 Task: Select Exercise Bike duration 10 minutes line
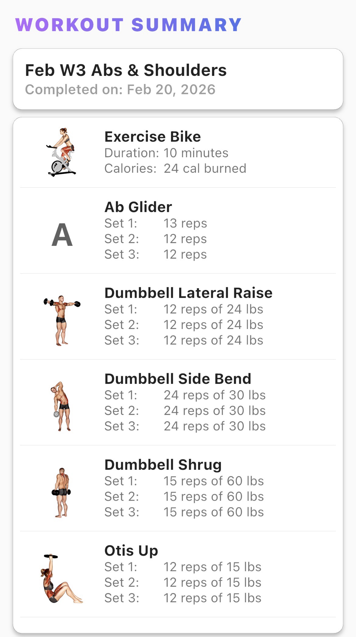pyautogui.click(x=166, y=153)
